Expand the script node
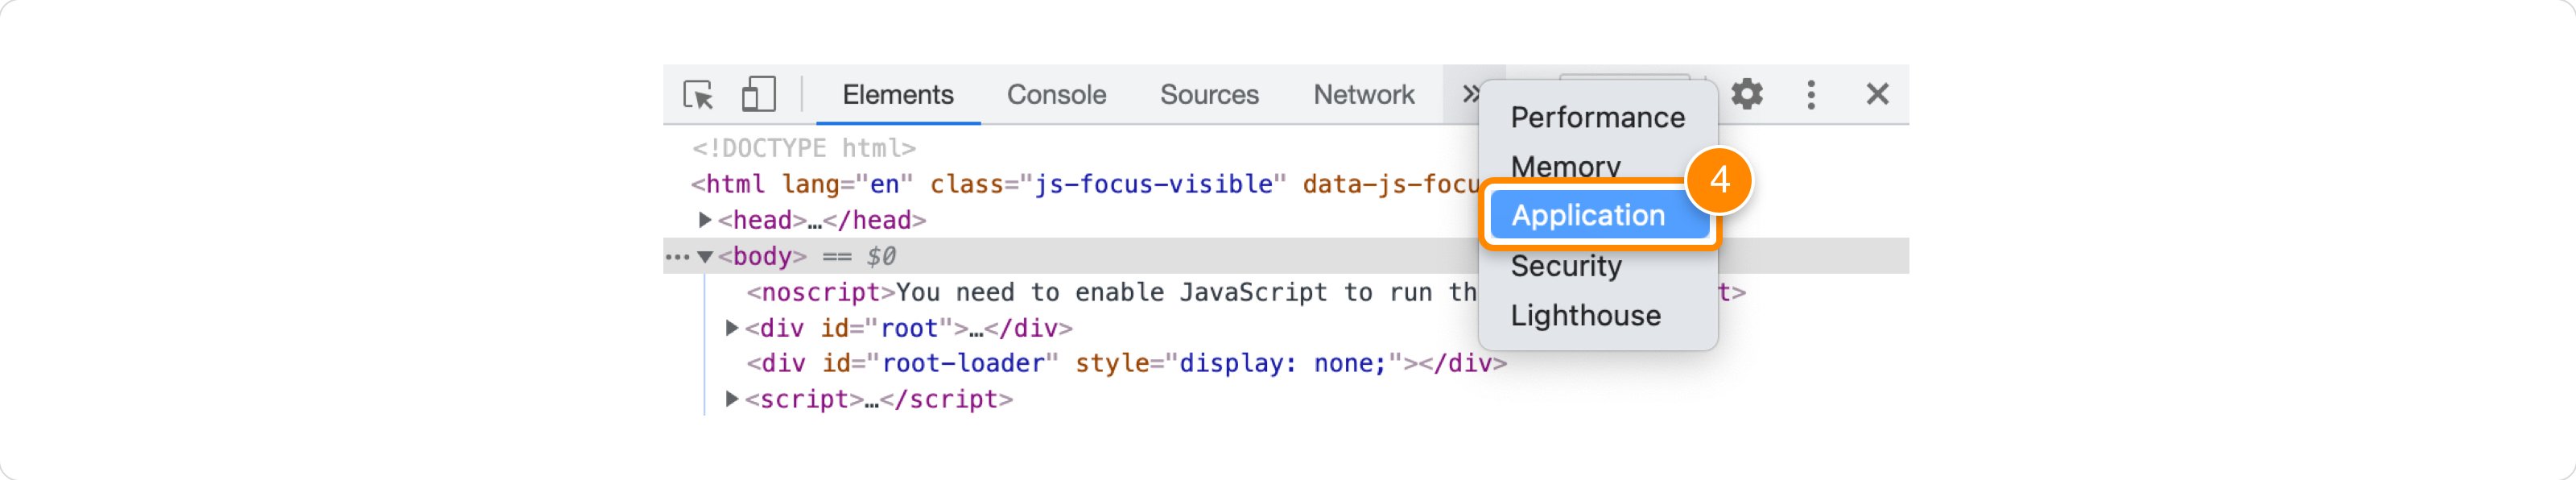Screen dimensions: 2576x480 click(732, 399)
